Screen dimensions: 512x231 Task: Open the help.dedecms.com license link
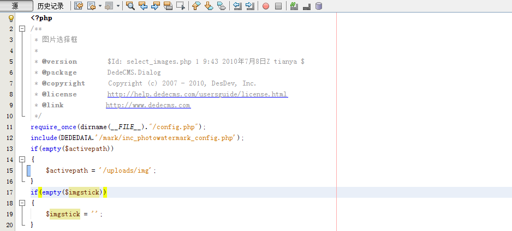click(x=197, y=94)
